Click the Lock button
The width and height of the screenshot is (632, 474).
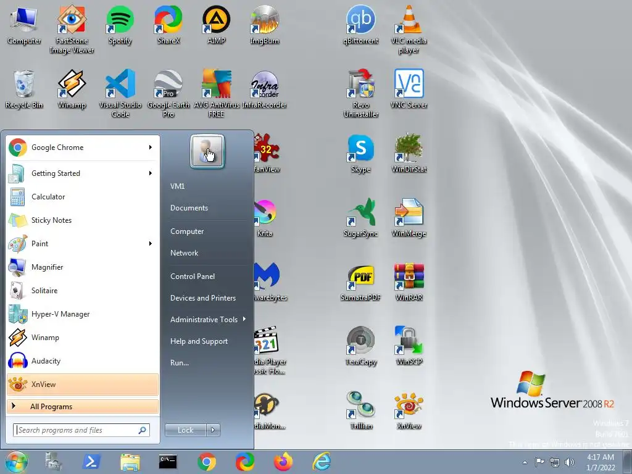(185, 430)
